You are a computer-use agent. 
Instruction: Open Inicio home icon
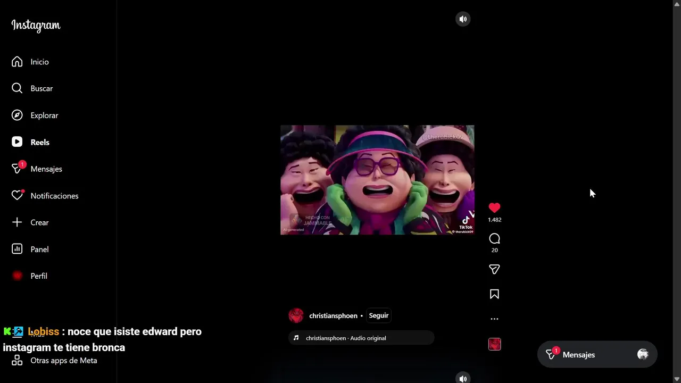pos(17,62)
